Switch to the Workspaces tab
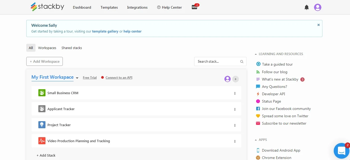 pyautogui.click(x=47, y=48)
